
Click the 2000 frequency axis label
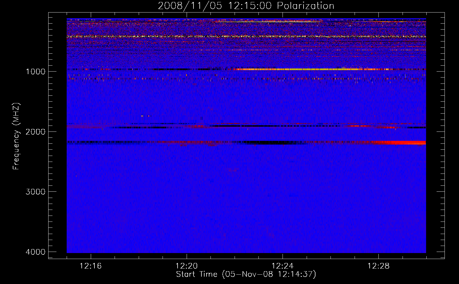[35, 131]
